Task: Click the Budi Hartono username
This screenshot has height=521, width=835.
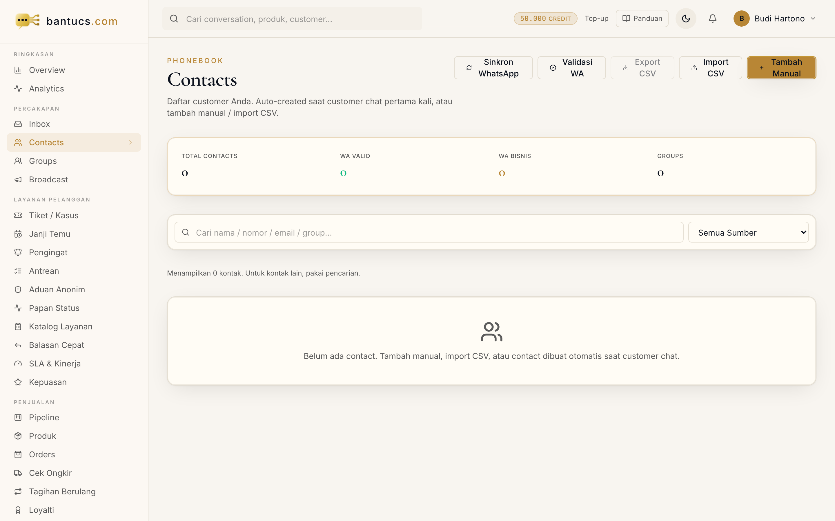Action: [779, 19]
